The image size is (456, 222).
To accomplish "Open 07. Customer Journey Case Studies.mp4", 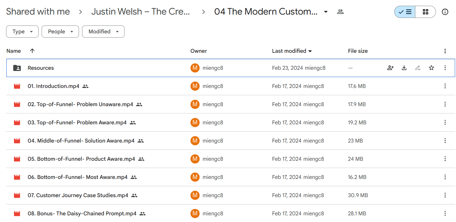I will 78,195.
